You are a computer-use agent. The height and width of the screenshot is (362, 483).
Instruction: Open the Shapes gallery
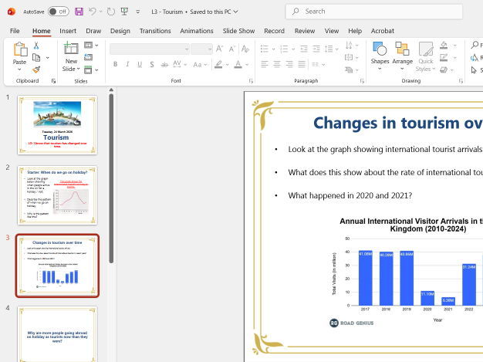[x=380, y=54]
